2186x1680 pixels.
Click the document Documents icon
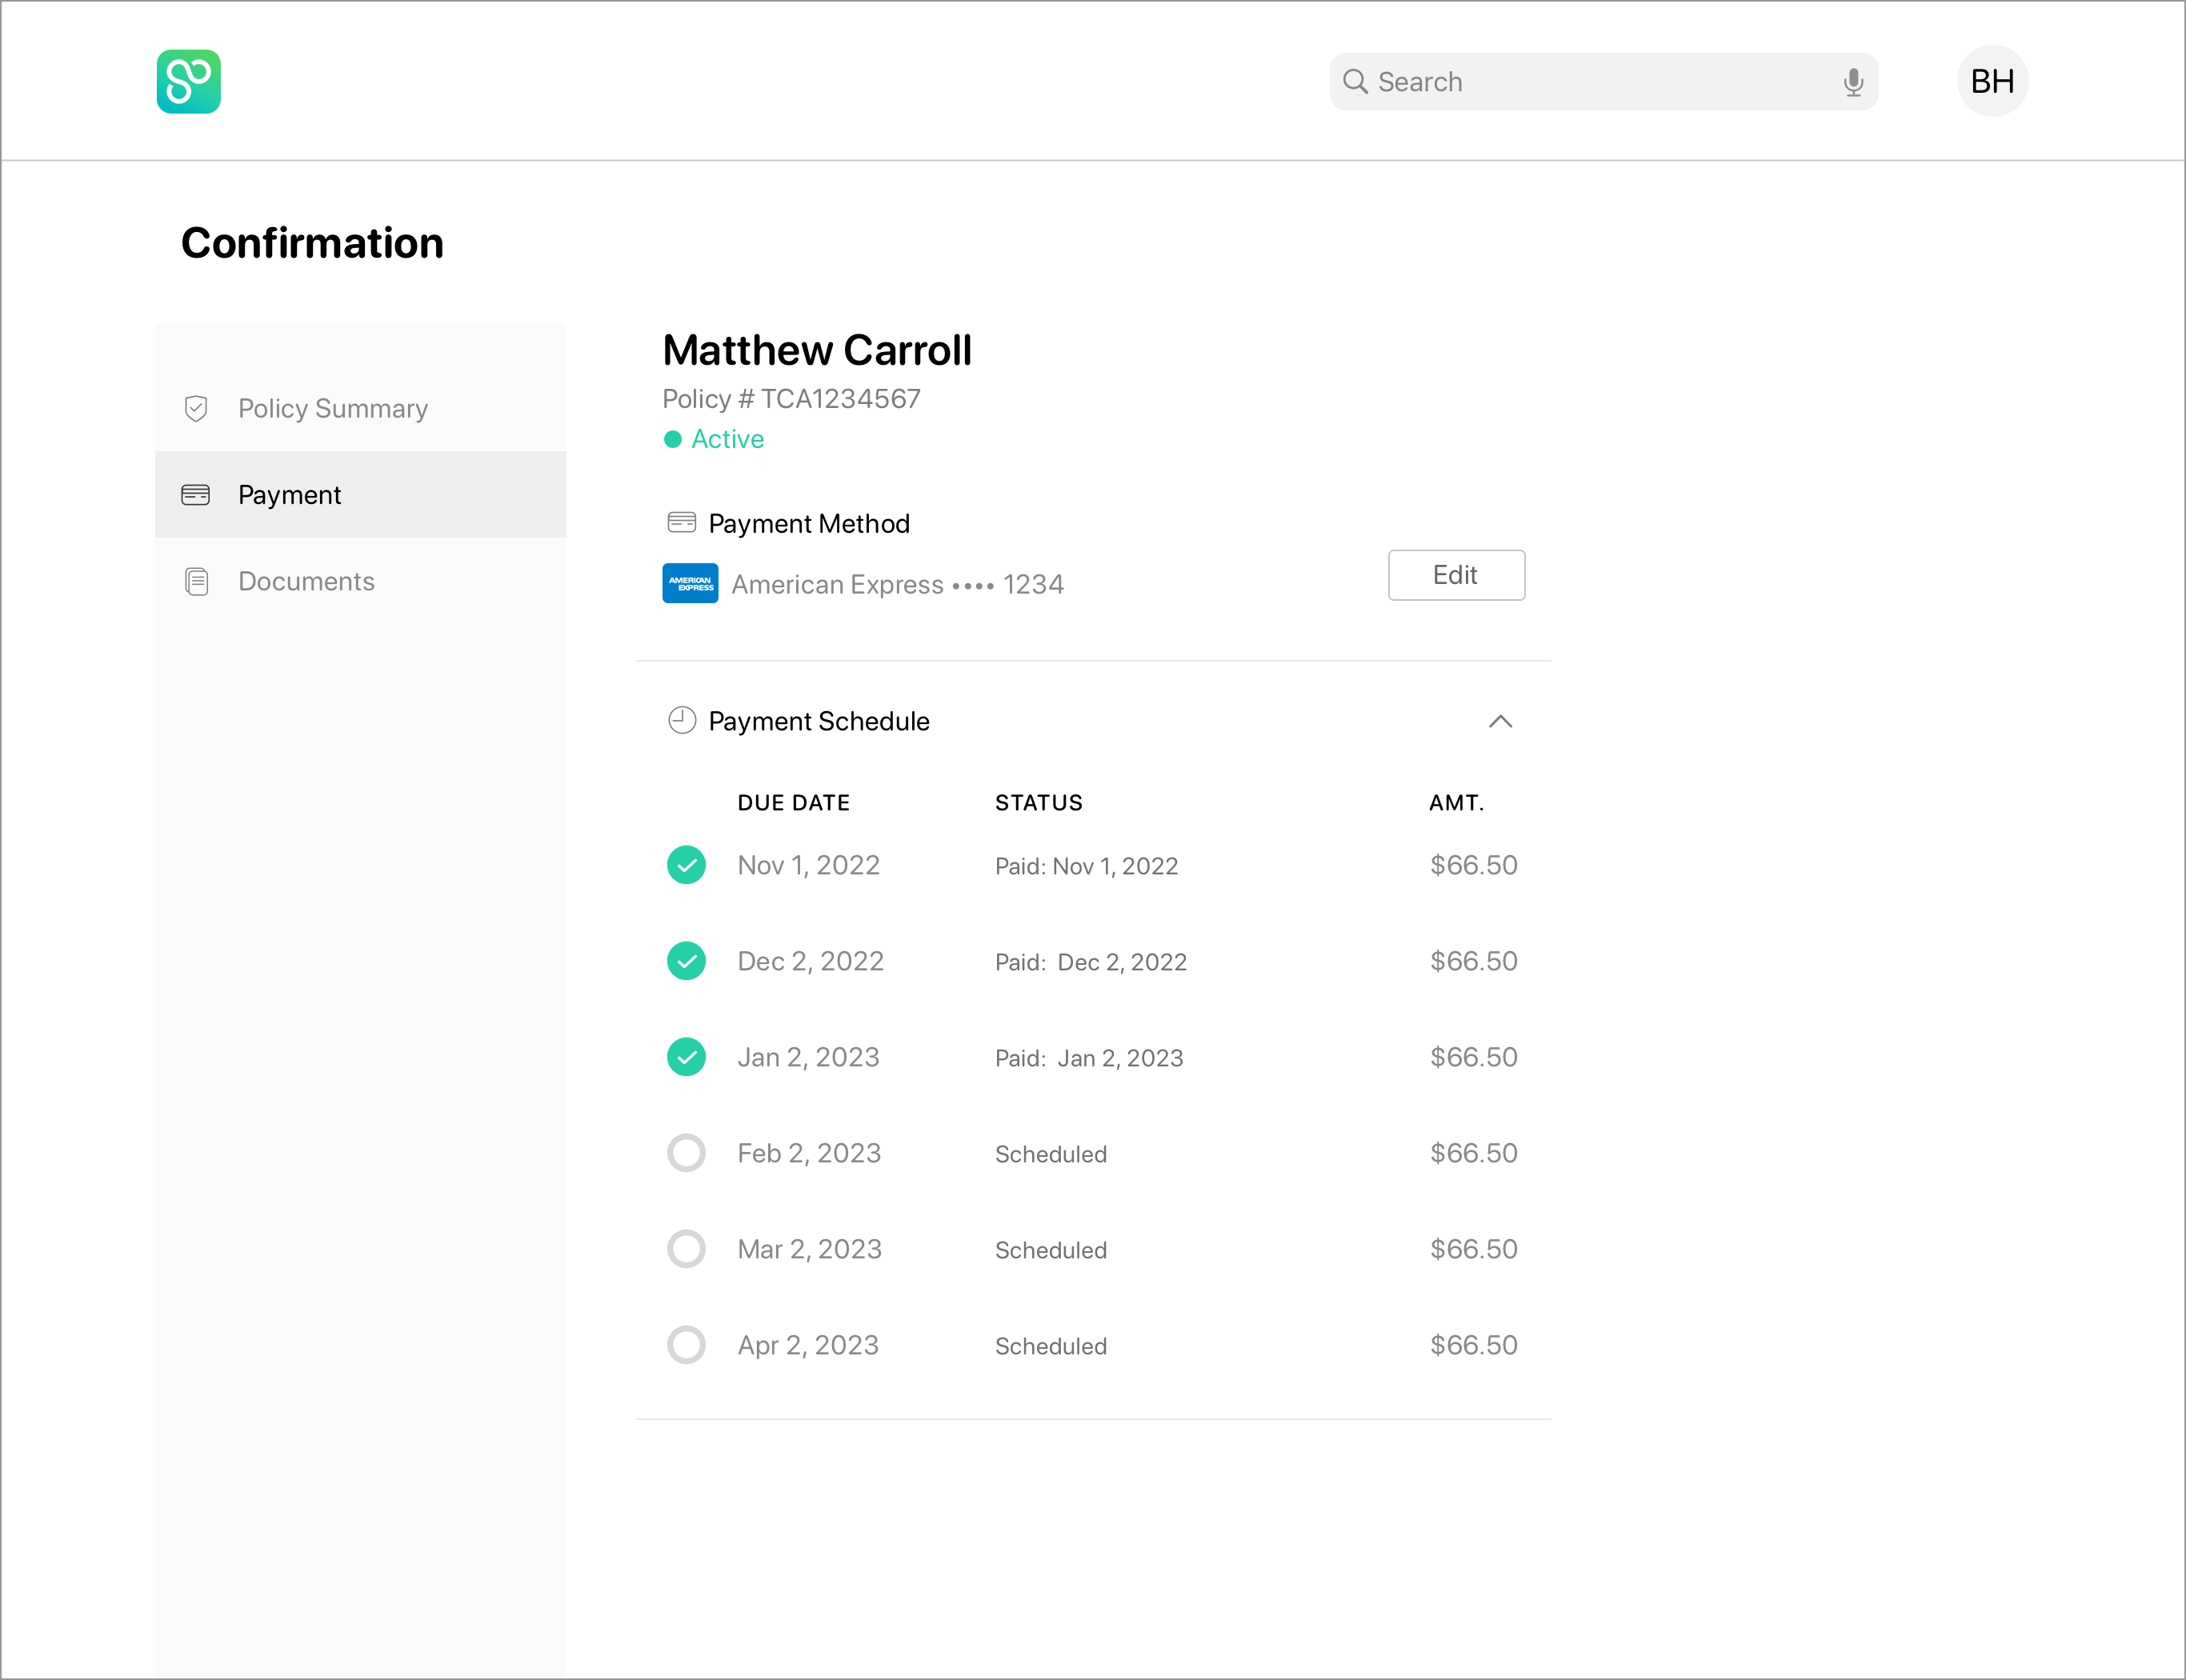pyautogui.click(x=198, y=581)
